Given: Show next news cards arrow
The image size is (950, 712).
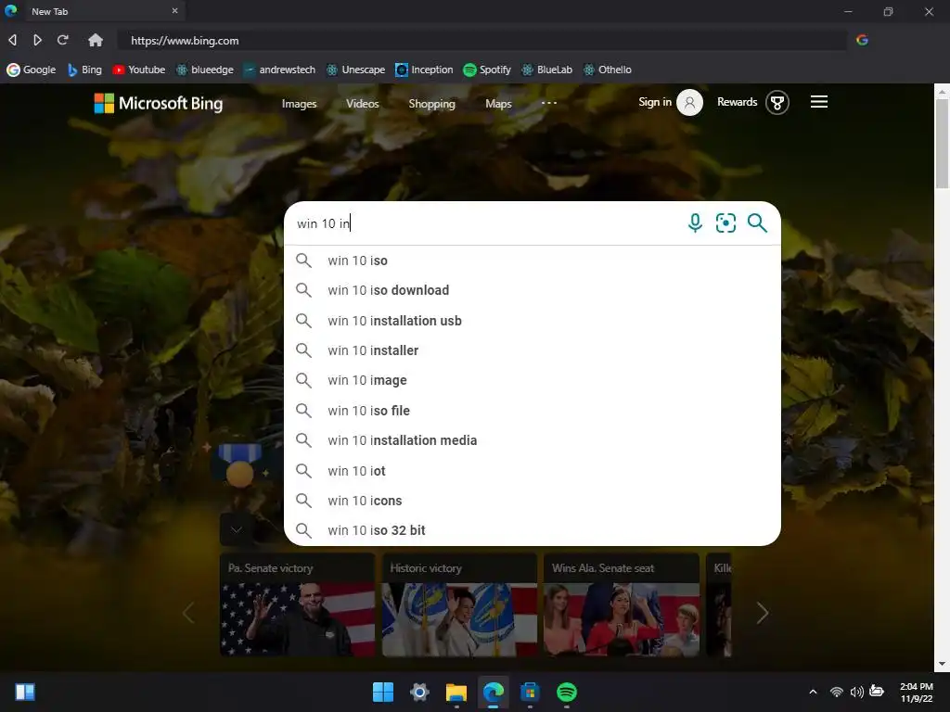Looking at the screenshot, I should click(x=763, y=614).
